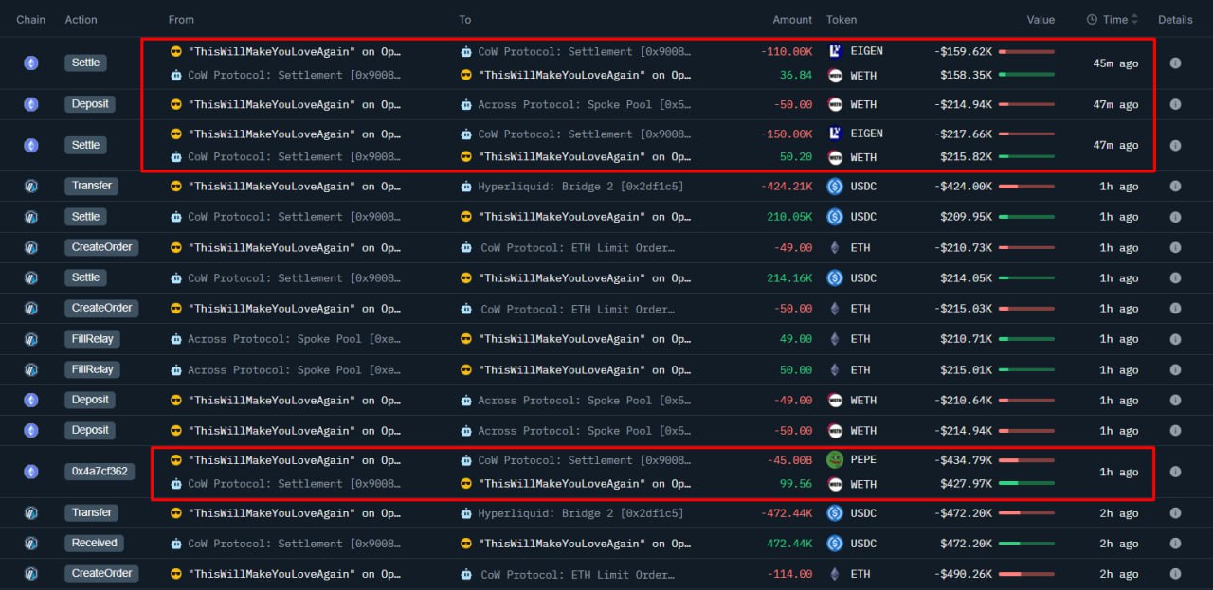The height and width of the screenshot is (590, 1213).
Task: Click FillRelay badge in 50.00 ETH row
Action: coord(93,369)
